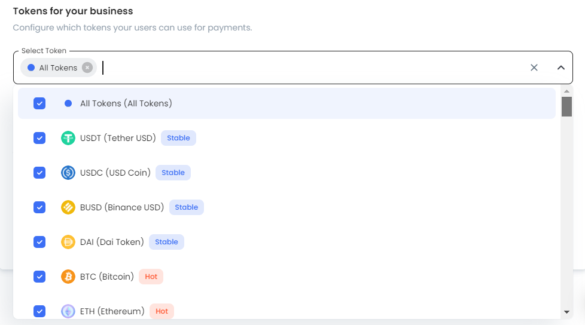Select the ETH (Ethereum) option
This screenshot has width=585, height=325.
click(112, 311)
